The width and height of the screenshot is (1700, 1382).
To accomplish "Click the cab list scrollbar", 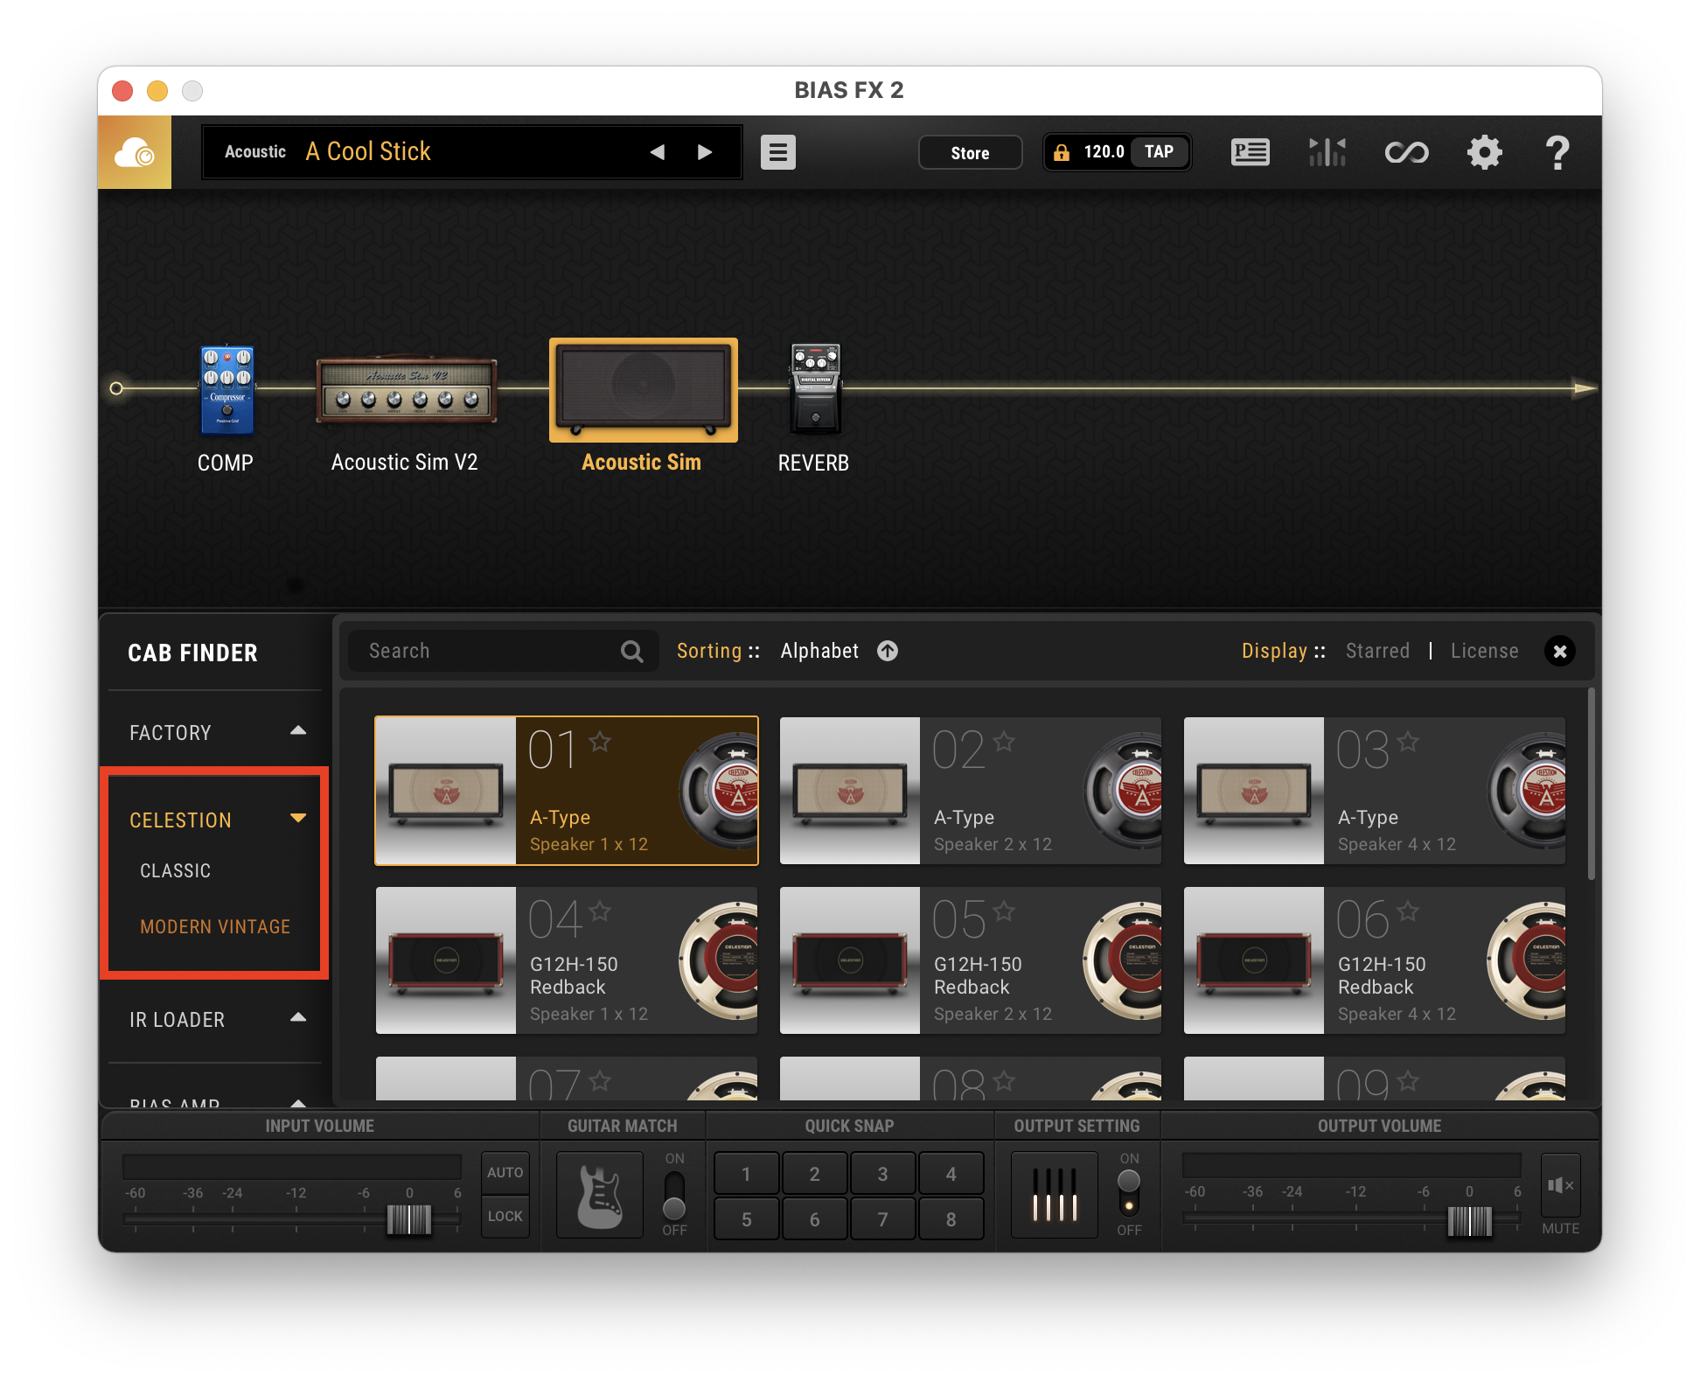I will (1591, 784).
